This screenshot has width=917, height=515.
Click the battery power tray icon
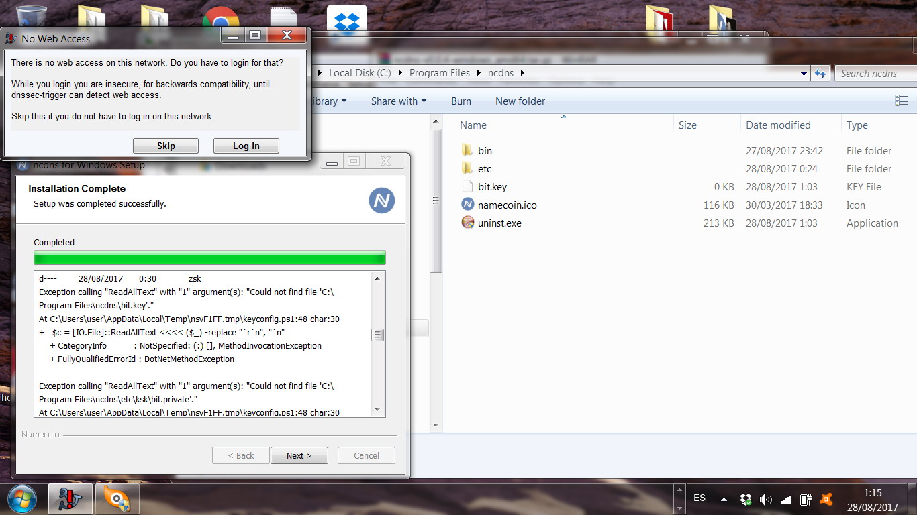[806, 499]
